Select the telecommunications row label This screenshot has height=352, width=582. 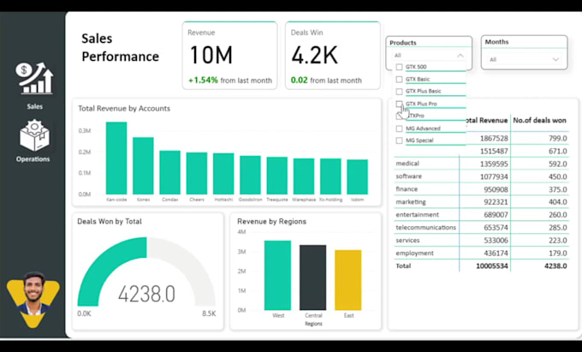tap(425, 227)
